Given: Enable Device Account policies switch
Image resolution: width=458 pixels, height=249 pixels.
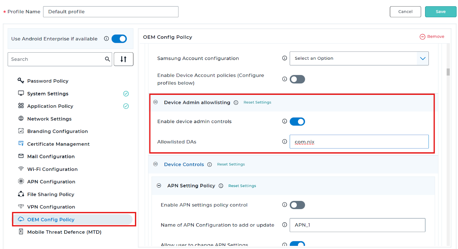Looking at the screenshot, I should [x=297, y=79].
